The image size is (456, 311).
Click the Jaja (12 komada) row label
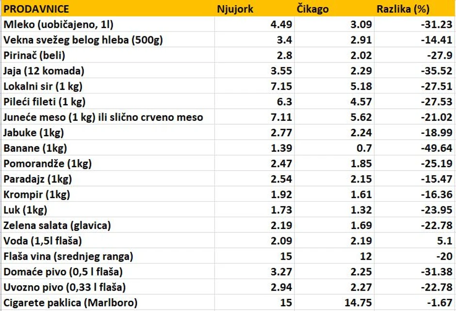pyautogui.click(x=44, y=71)
